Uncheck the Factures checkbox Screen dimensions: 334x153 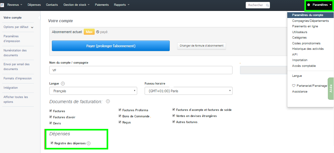51,111
